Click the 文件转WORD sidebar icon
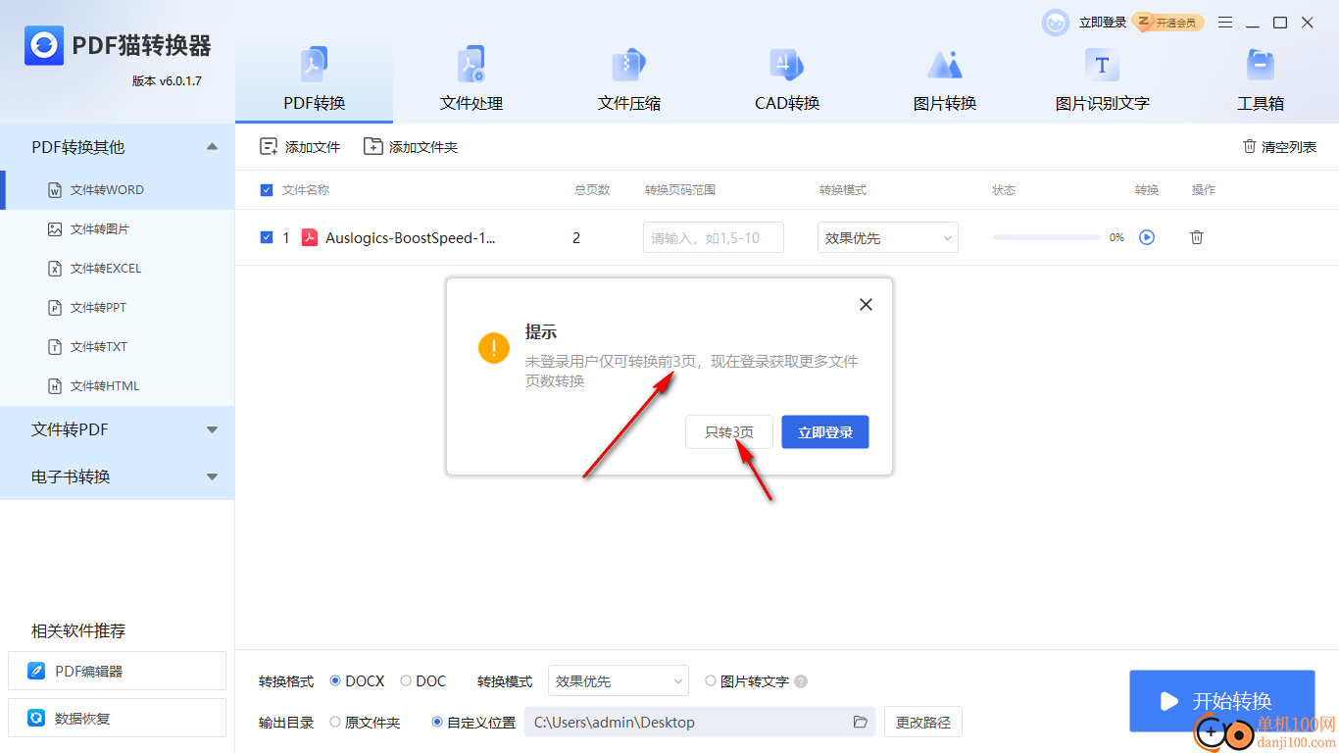1339x753 pixels. 55,190
